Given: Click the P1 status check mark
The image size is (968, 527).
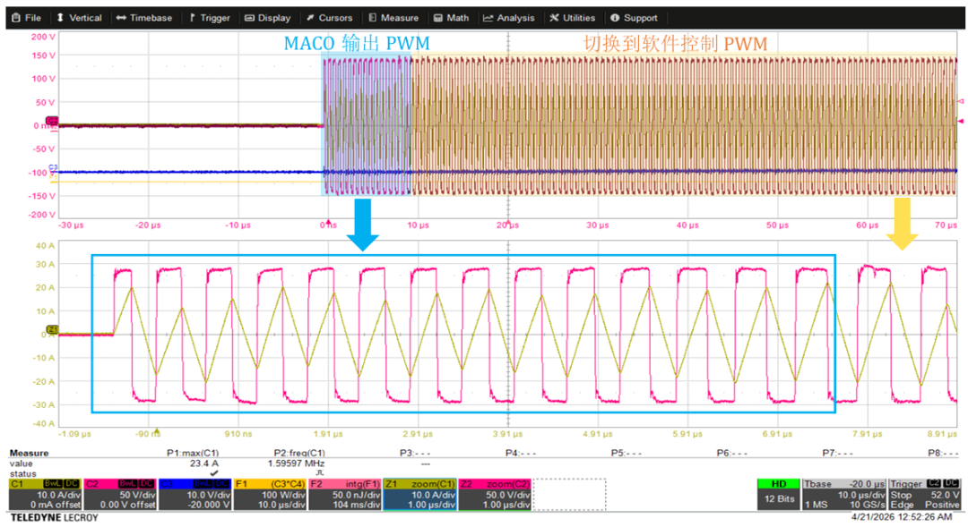Looking at the screenshot, I should pyautogui.click(x=214, y=473).
